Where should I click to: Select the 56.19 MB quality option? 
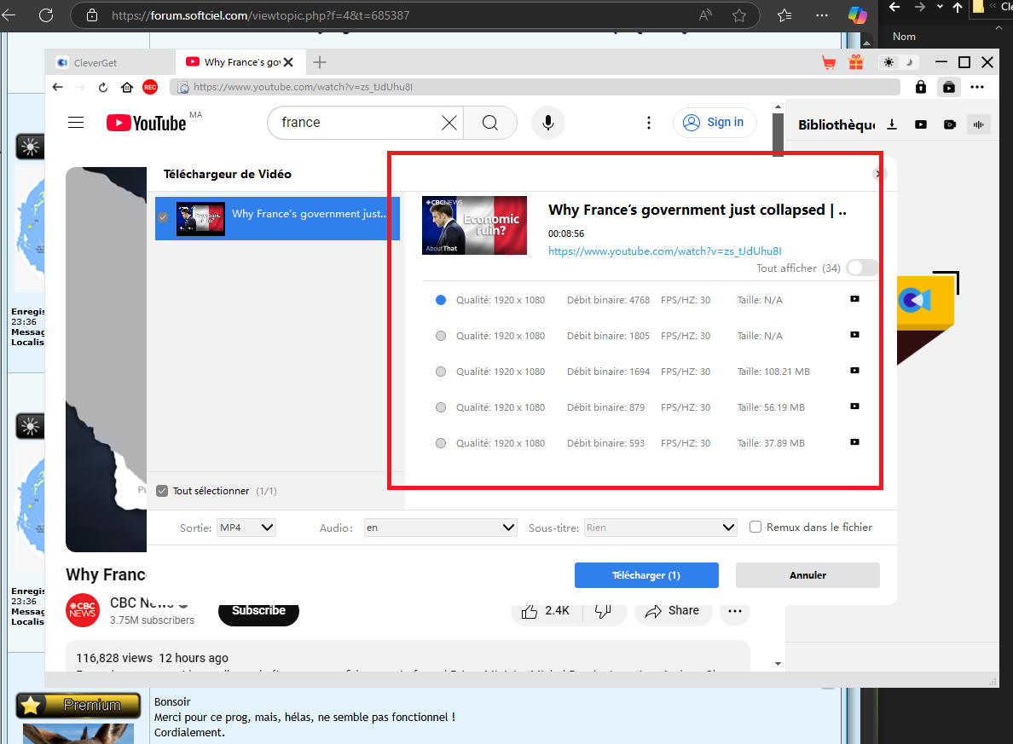(x=441, y=407)
